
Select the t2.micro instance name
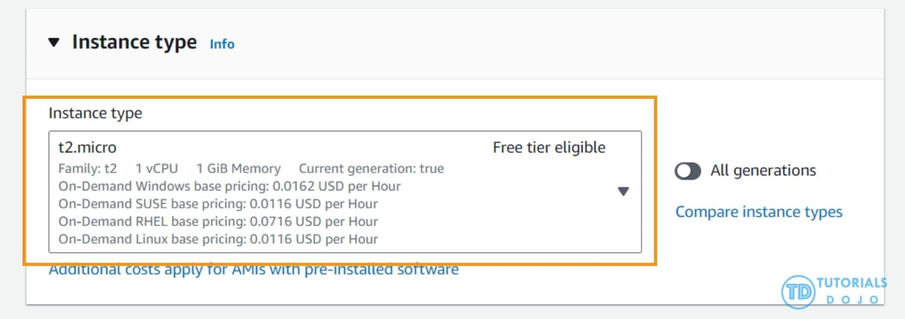click(87, 147)
